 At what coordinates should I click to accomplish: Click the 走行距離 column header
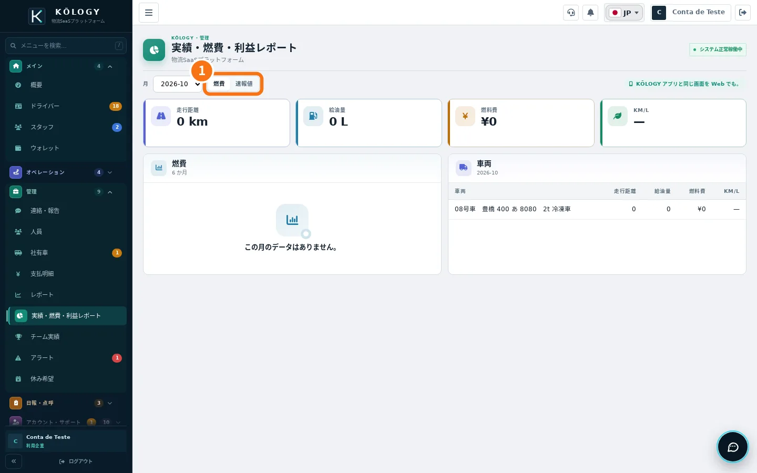pyautogui.click(x=625, y=191)
